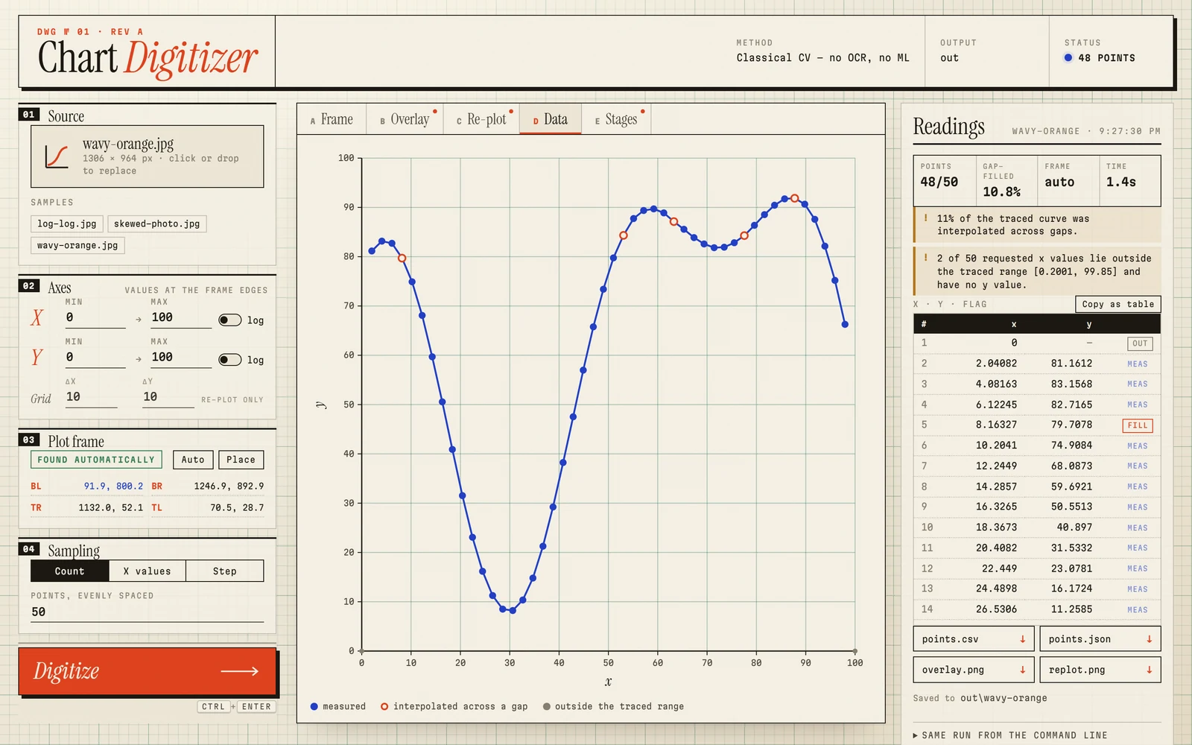The width and height of the screenshot is (1192, 745).
Task: Click the X axis MAX input field
Action: click(181, 317)
